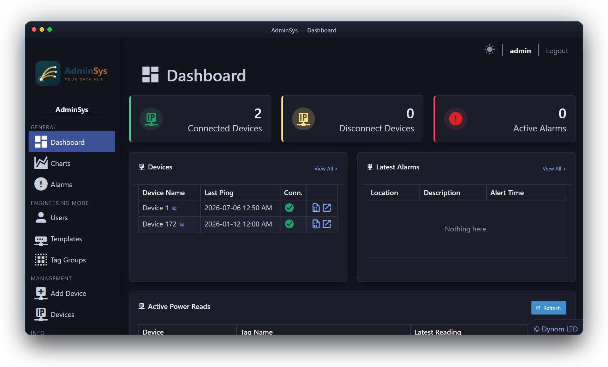The height and width of the screenshot is (367, 608).
Task: Click the Location column header
Action: tap(393, 193)
